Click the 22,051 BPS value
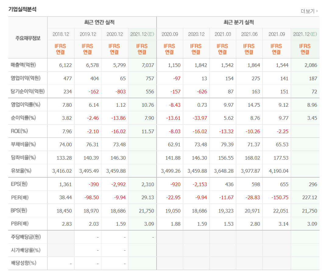This screenshot has width=325, height=271. (281, 211)
